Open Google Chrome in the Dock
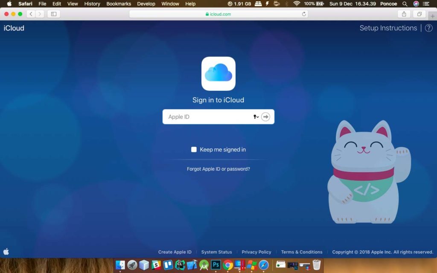This screenshot has height=273, width=437. [228, 265]
